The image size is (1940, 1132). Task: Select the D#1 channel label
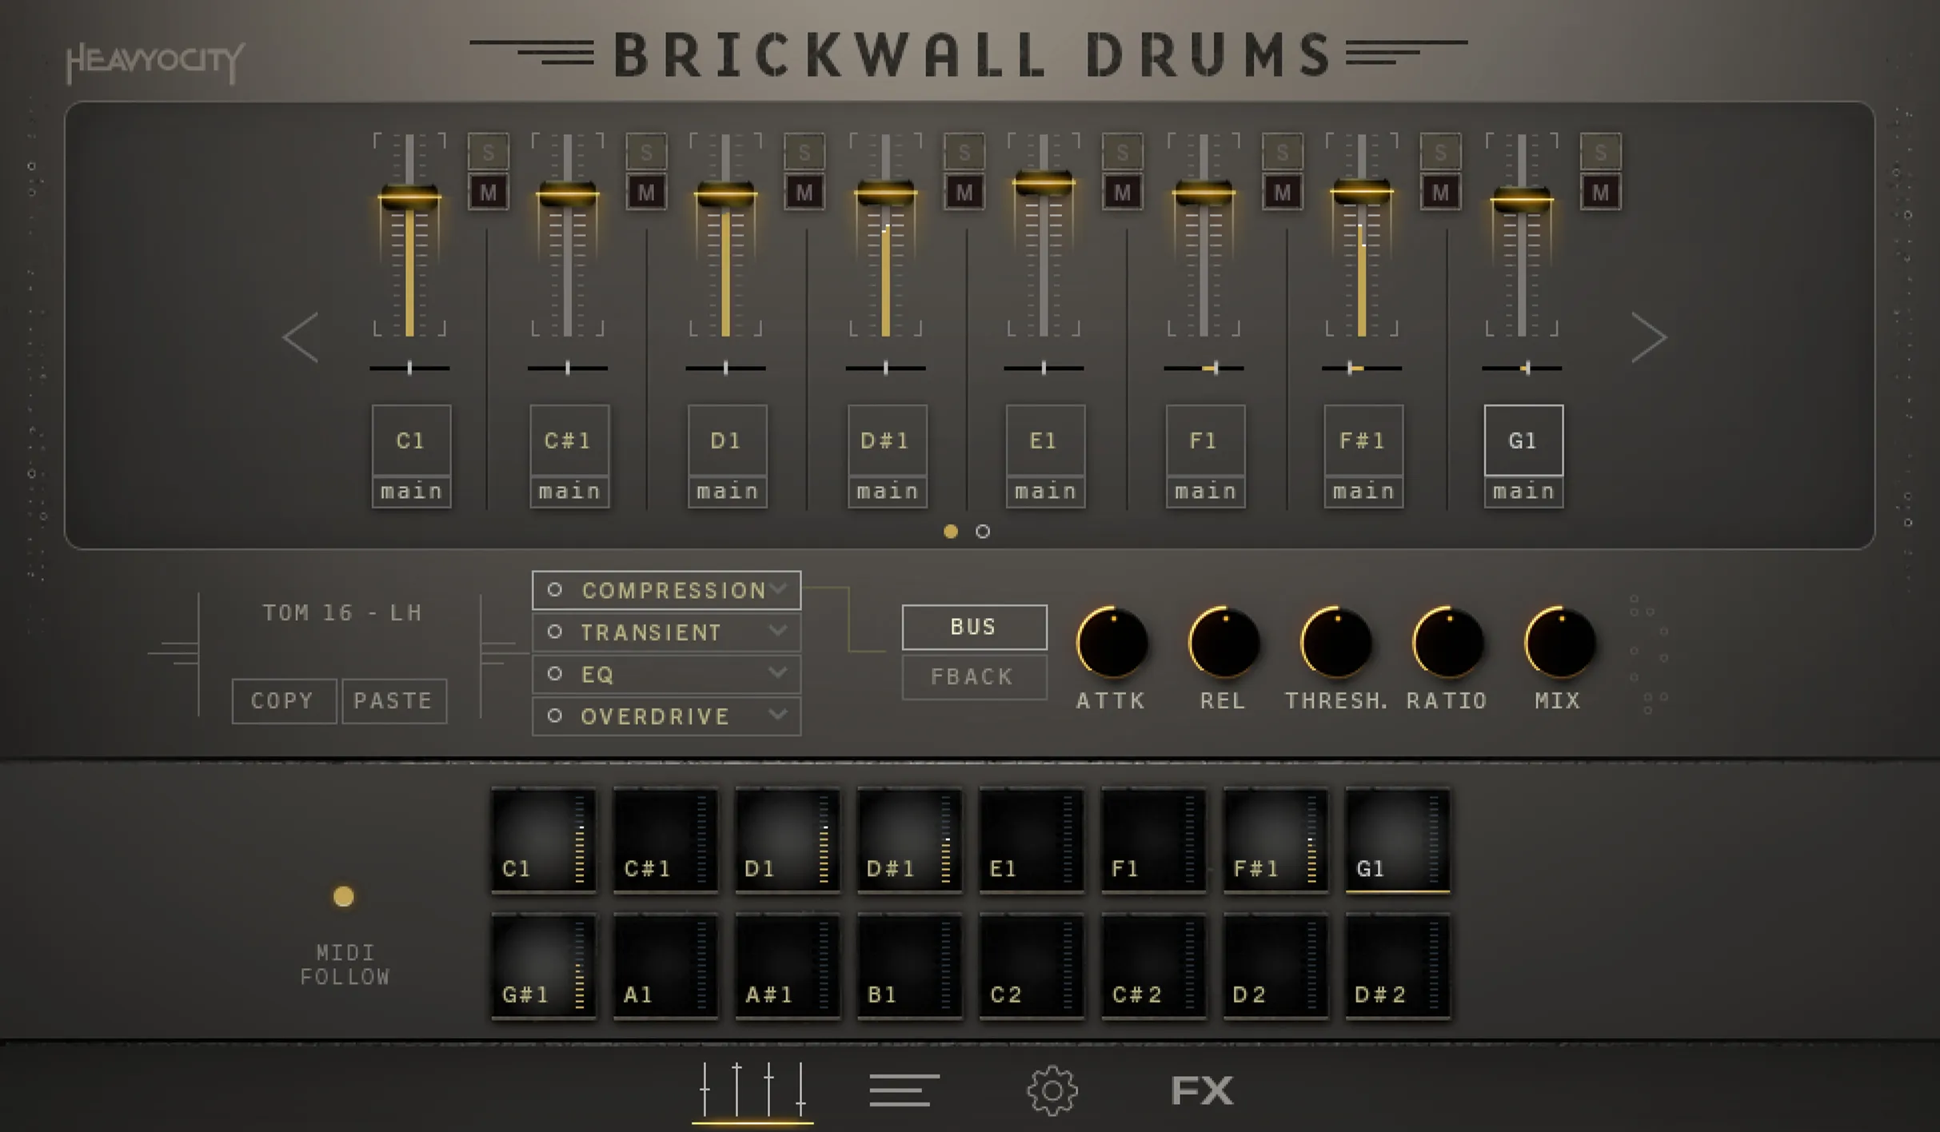pyautogui.click(x=887, y=440)
